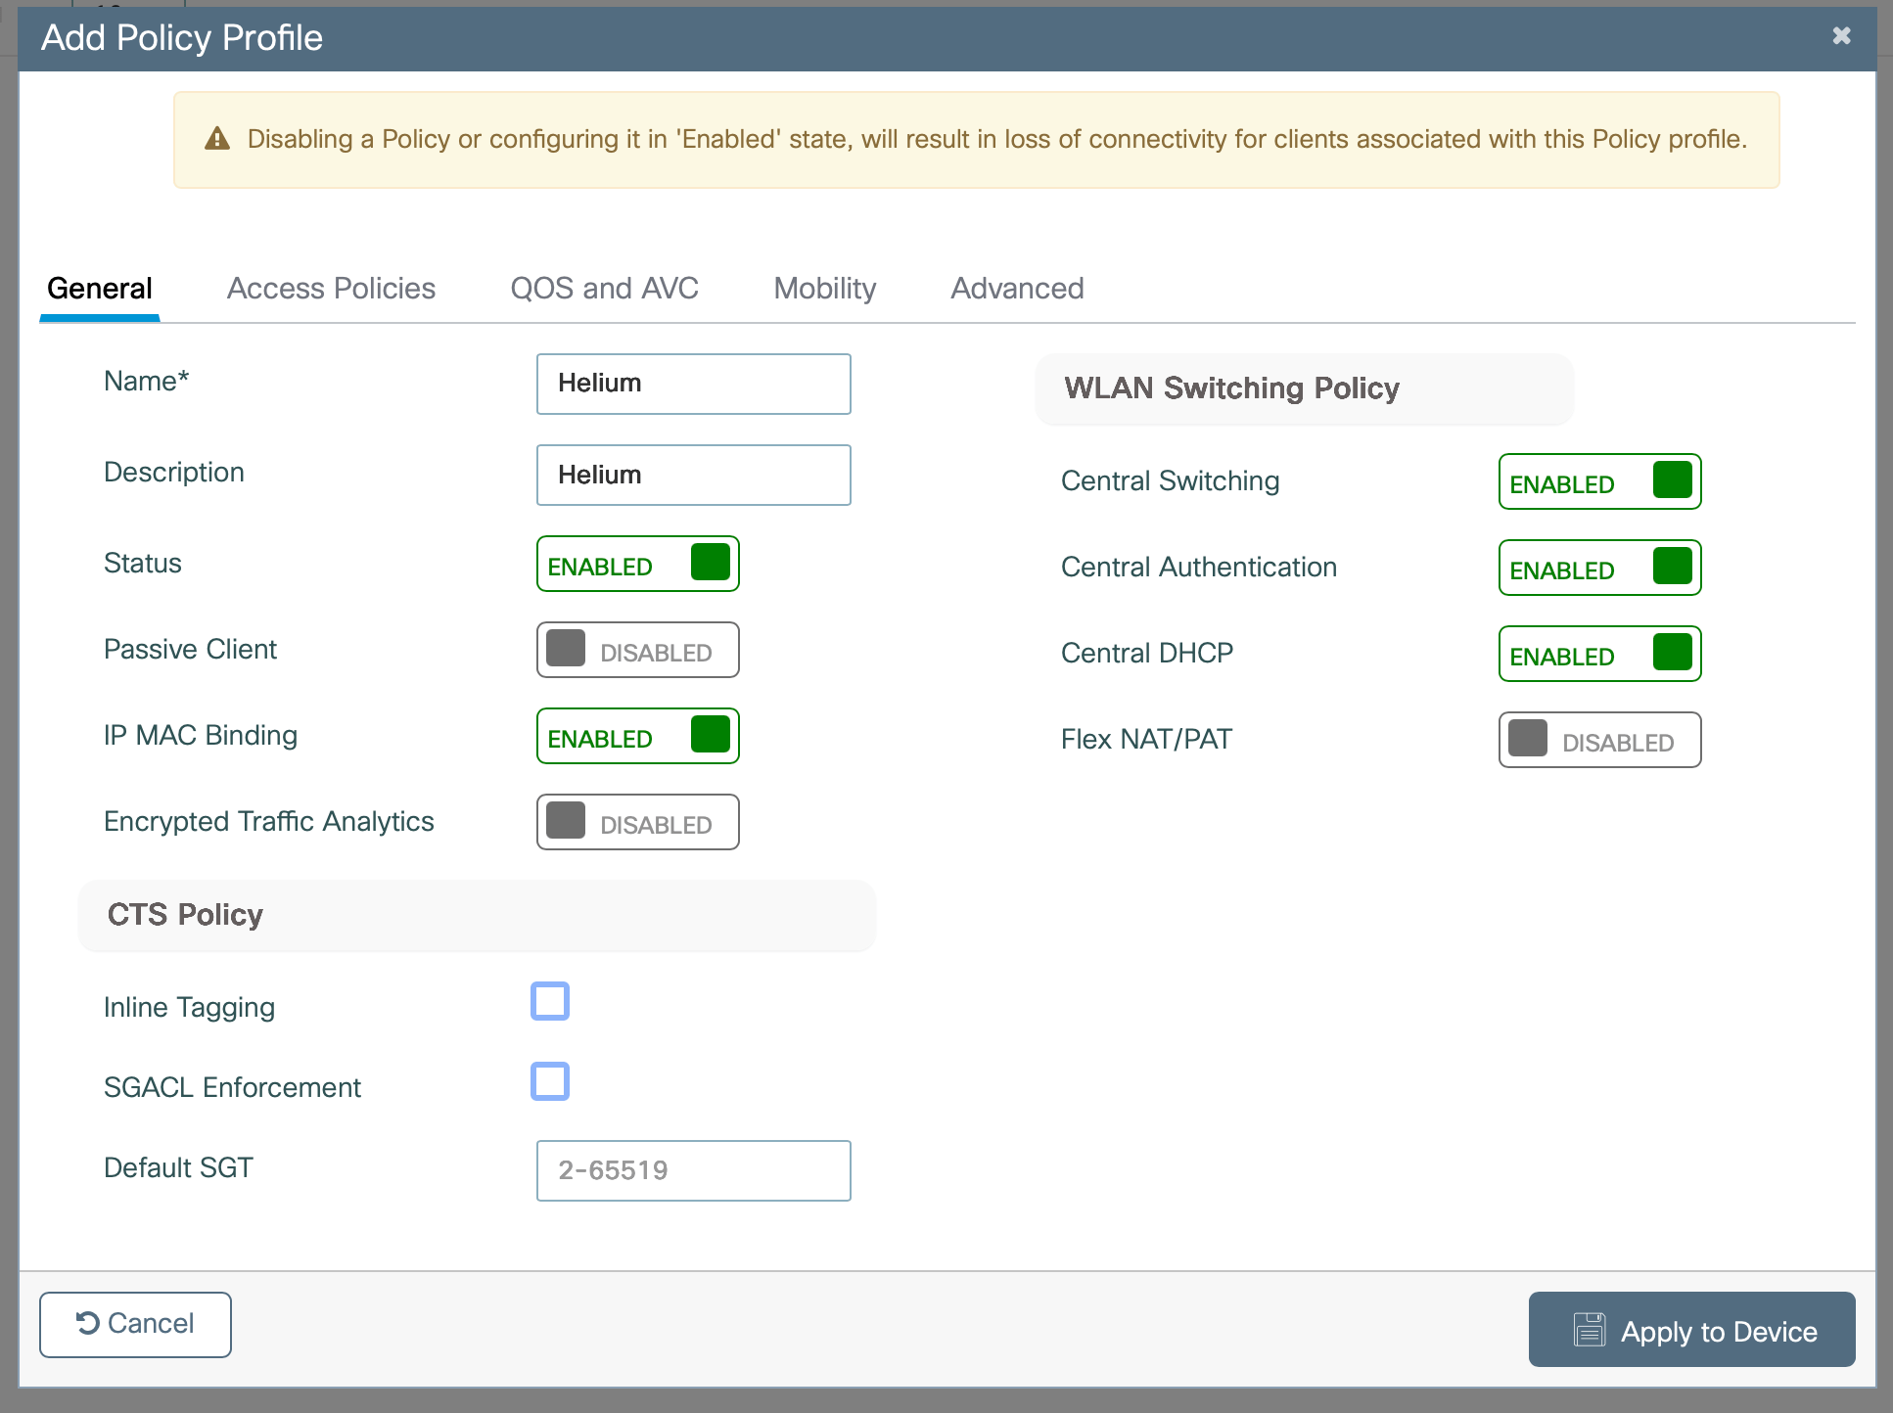Click the Default SGT input field
Viewport: 1893px width, 1413px height.
(693, 1170)
